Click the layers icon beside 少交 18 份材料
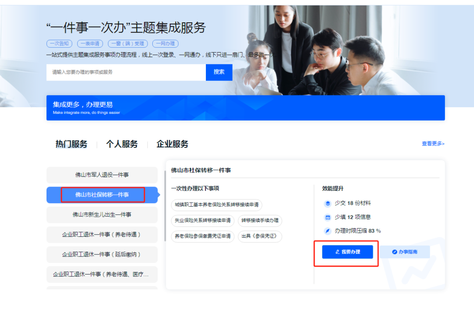The image size is (474, 313). pyautogui.click(x=328, y=203)
